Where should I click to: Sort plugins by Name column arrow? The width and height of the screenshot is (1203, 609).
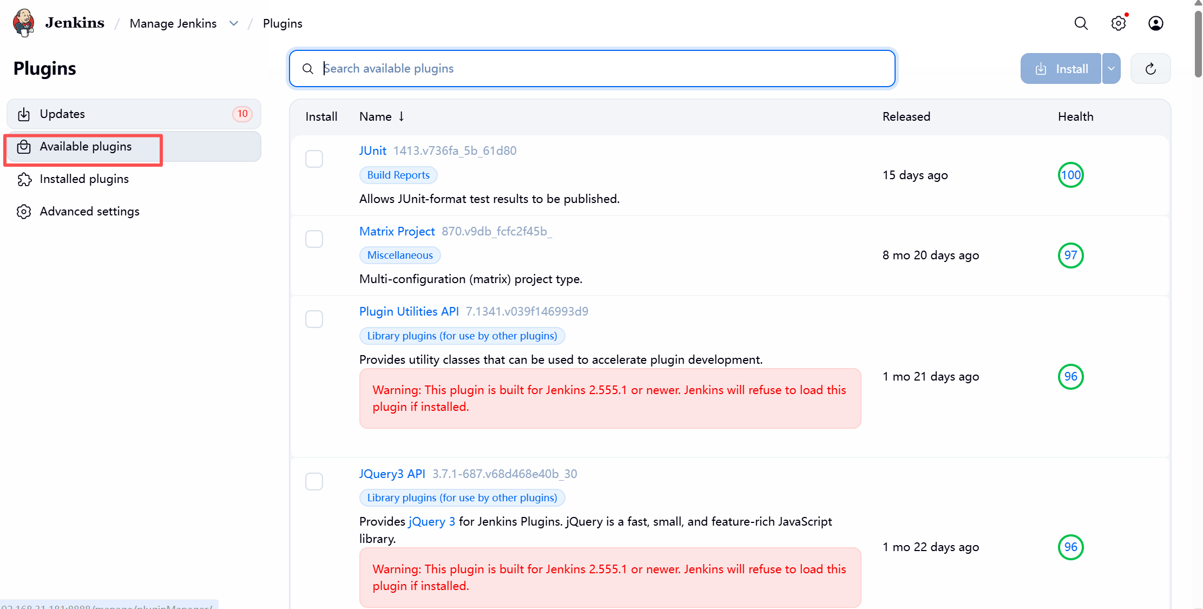click(x=402, y=116)
